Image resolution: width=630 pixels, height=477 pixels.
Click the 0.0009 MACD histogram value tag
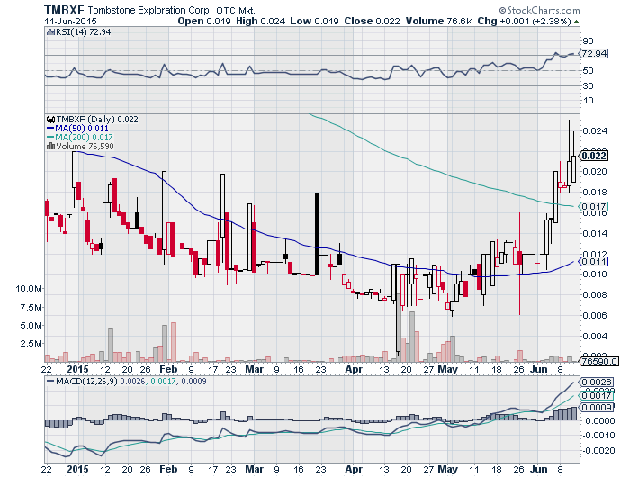pyautogui.click(x=597, y=408)
